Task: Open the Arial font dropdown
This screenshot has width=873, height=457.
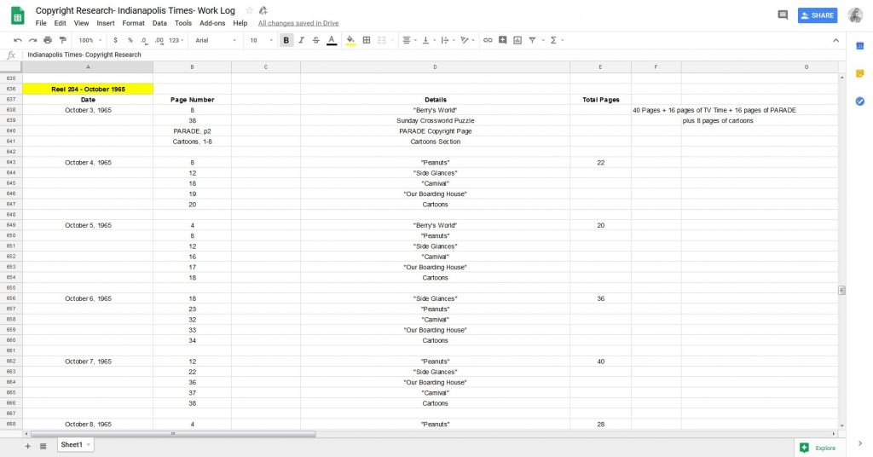Action: pyautogui.click(x=216, y=40)
